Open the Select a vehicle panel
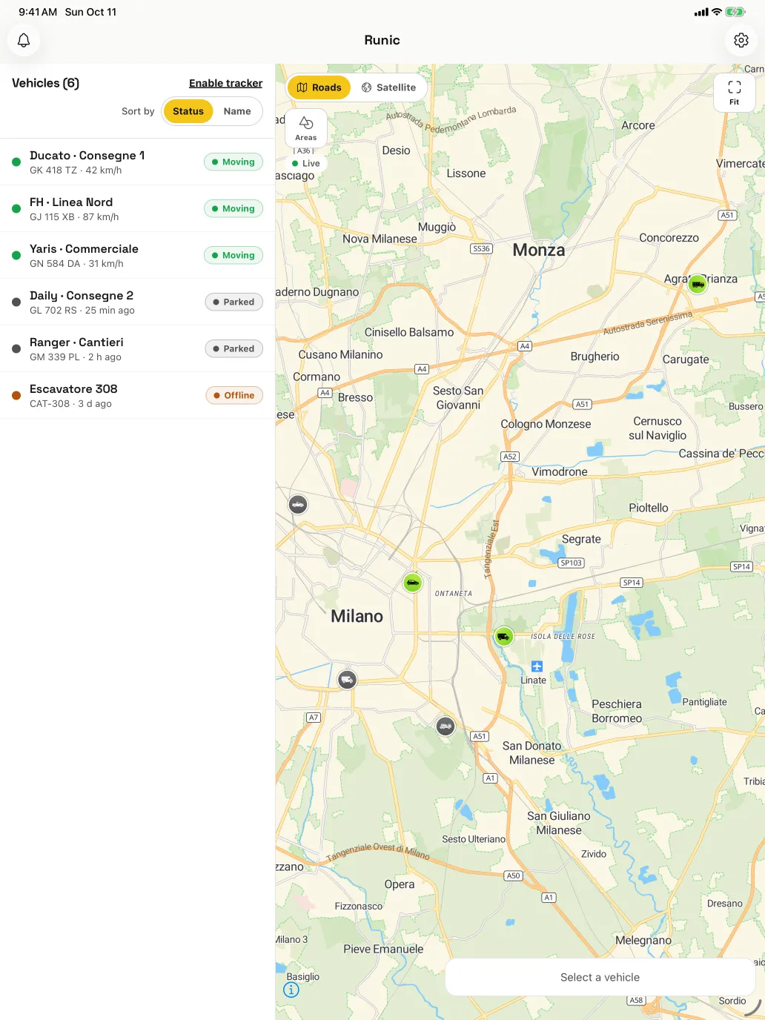Screen dimensions: 765x1020 point(600,977)
